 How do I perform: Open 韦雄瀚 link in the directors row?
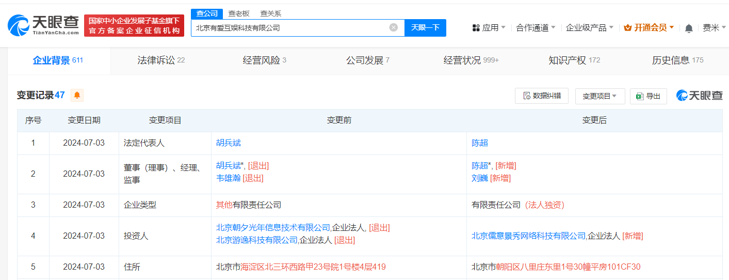(x=229, y=178)
